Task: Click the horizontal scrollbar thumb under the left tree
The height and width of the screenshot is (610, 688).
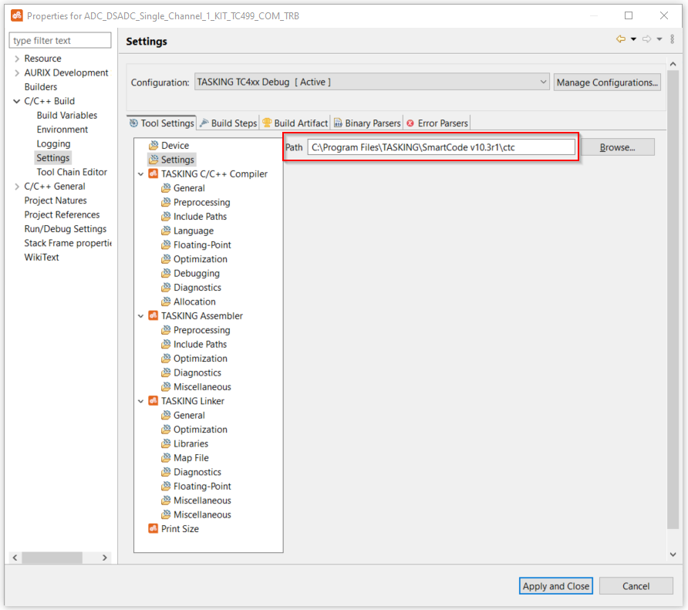Action: (x=52, y=558)
